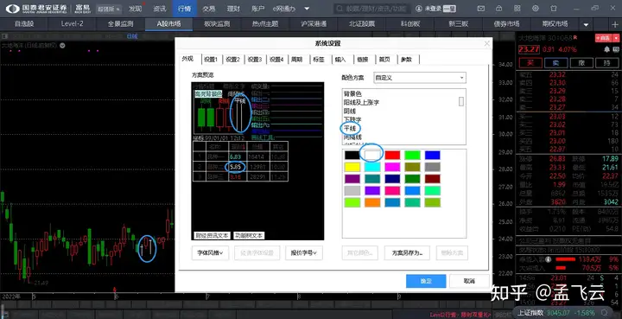Pick the white color swatch
The width and height of the screenshot is (622, 319).
372,155
